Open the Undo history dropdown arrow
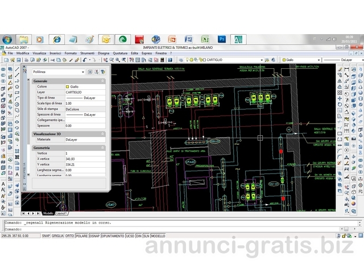The image size is (364, 273). 90,60
